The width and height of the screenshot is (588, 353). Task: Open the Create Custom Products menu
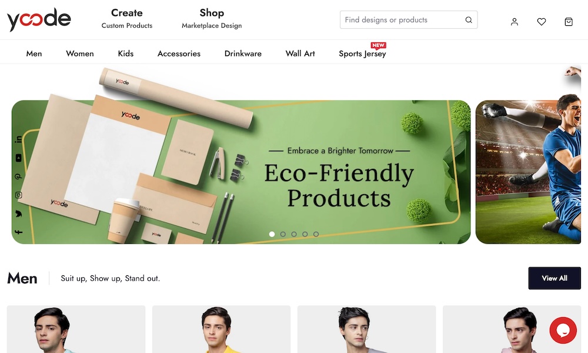click(x=127, y=18)
